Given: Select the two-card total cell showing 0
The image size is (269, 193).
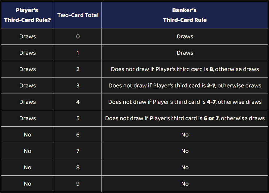Looking at the screenshot, I should point(78,36).
